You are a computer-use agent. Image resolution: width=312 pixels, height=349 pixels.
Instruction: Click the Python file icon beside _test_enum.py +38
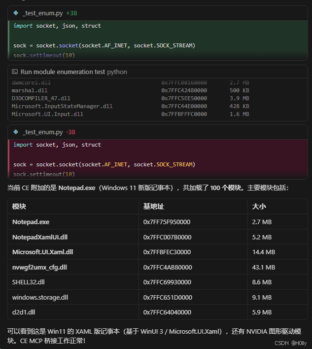click(16, 13)
